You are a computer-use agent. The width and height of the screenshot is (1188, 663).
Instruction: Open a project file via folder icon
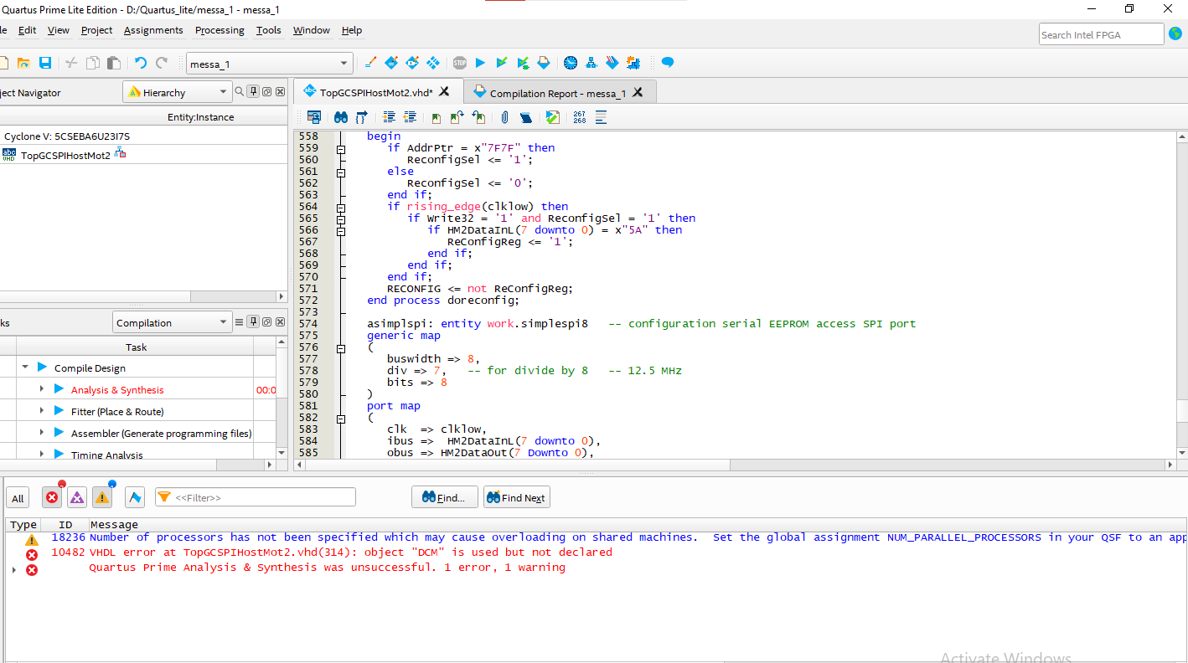tap(23, 63)
